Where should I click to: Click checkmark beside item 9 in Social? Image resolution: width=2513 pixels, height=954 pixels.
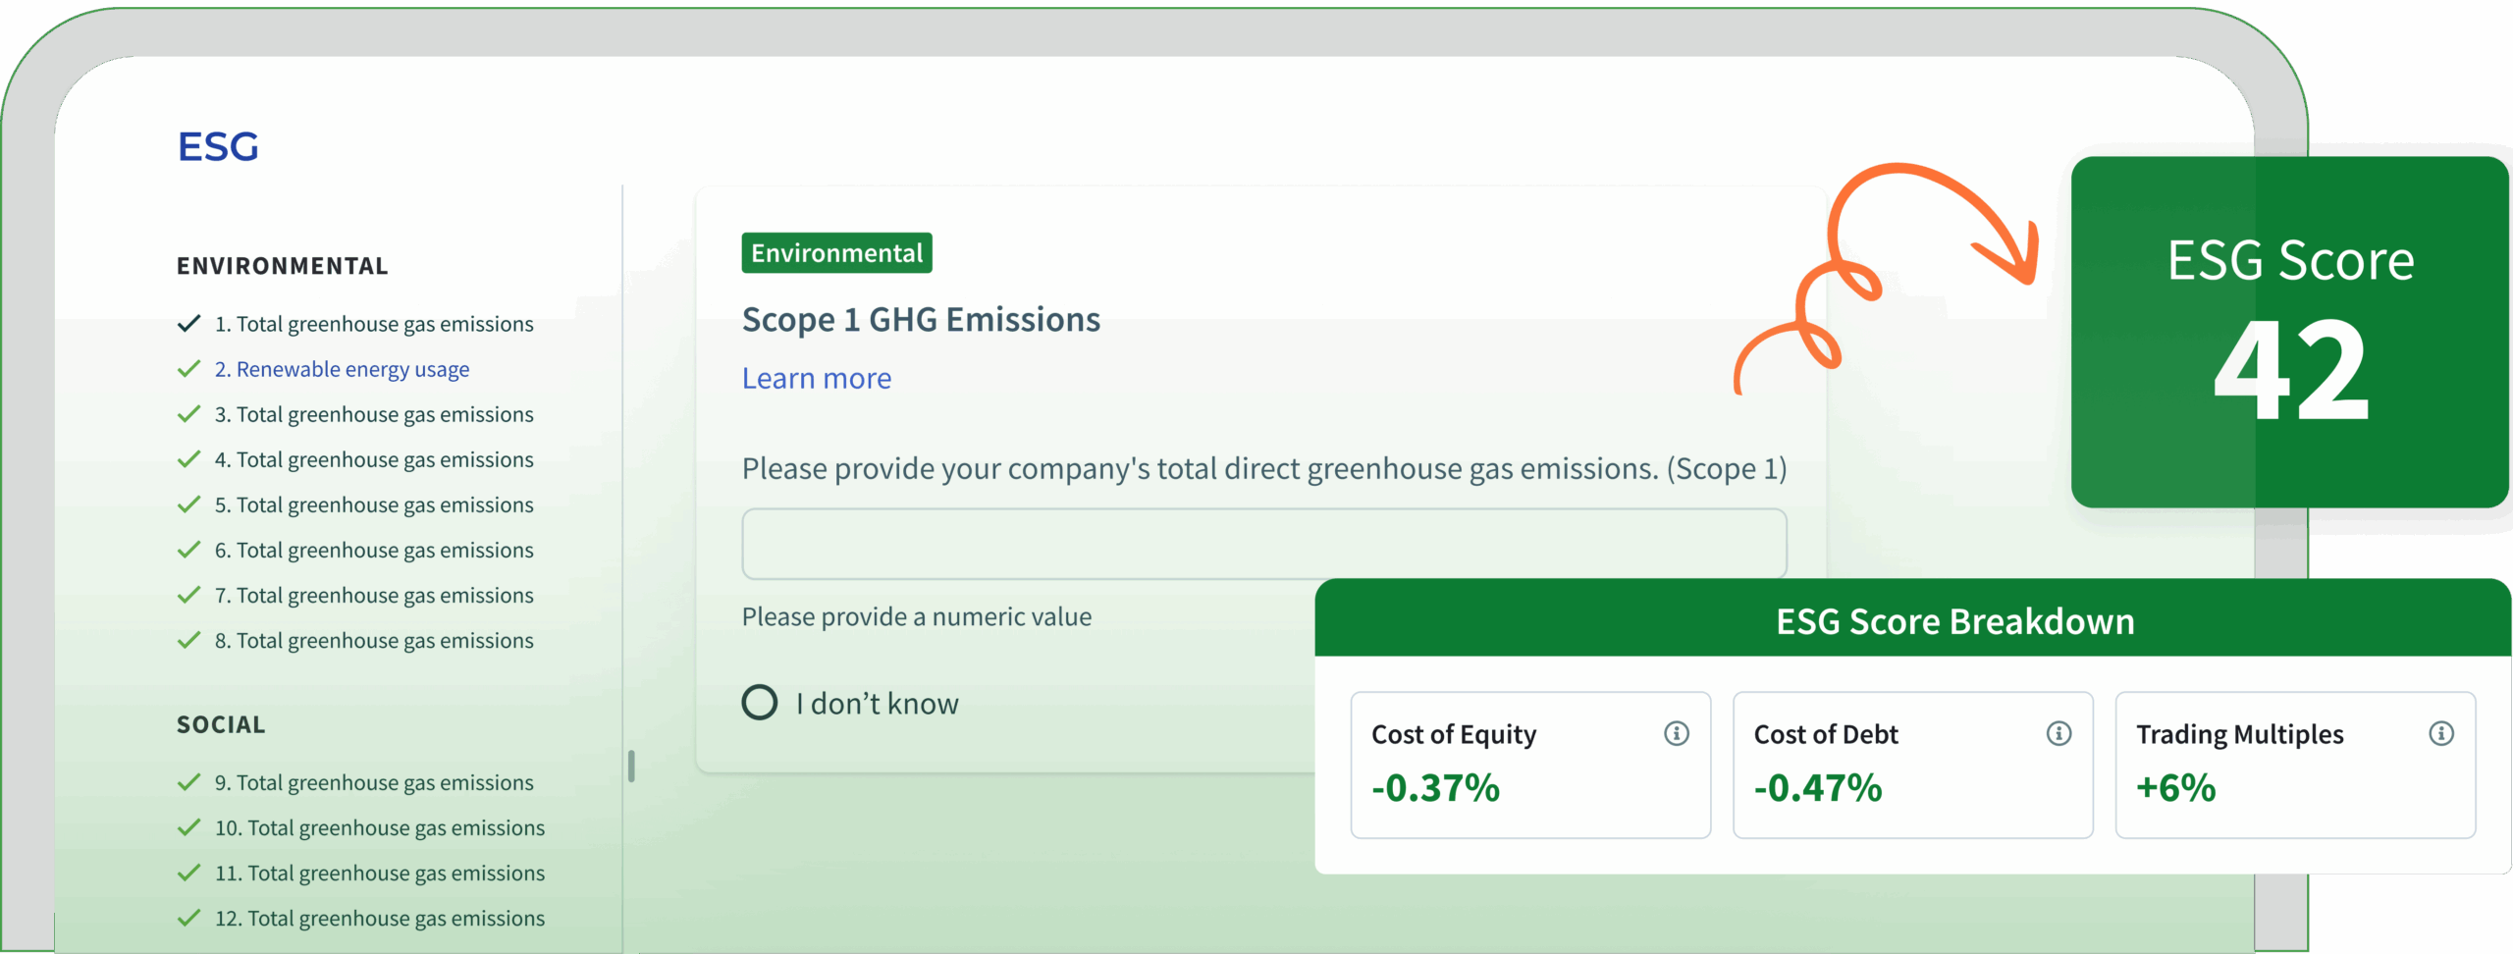coord(188,782)
